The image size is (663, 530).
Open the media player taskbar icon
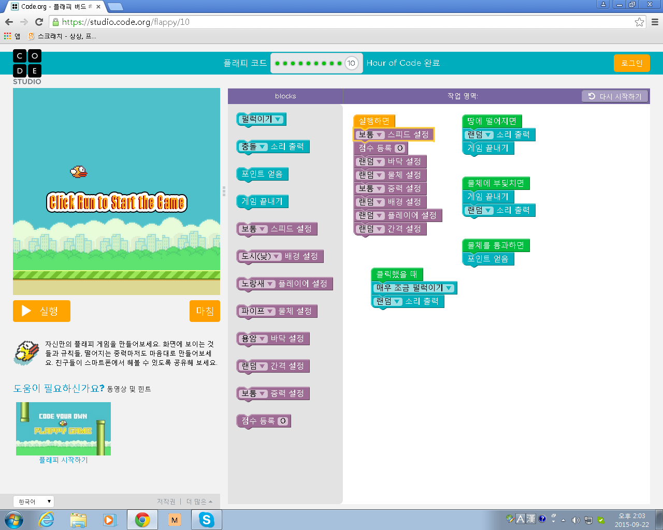(109, 520)
